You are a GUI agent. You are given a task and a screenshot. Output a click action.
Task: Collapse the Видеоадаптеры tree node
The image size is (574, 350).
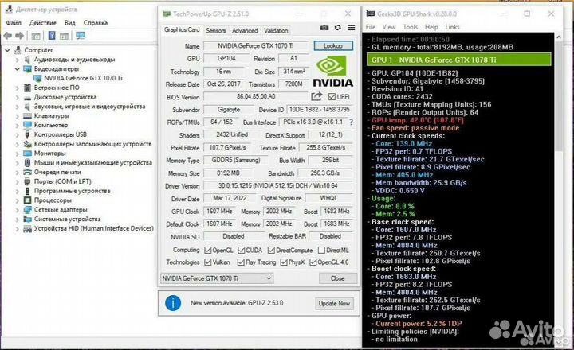tap(18, 68)
